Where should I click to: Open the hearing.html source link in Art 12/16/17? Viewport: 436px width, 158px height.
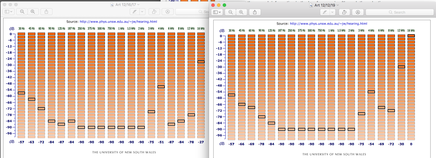tap(118, 22)
